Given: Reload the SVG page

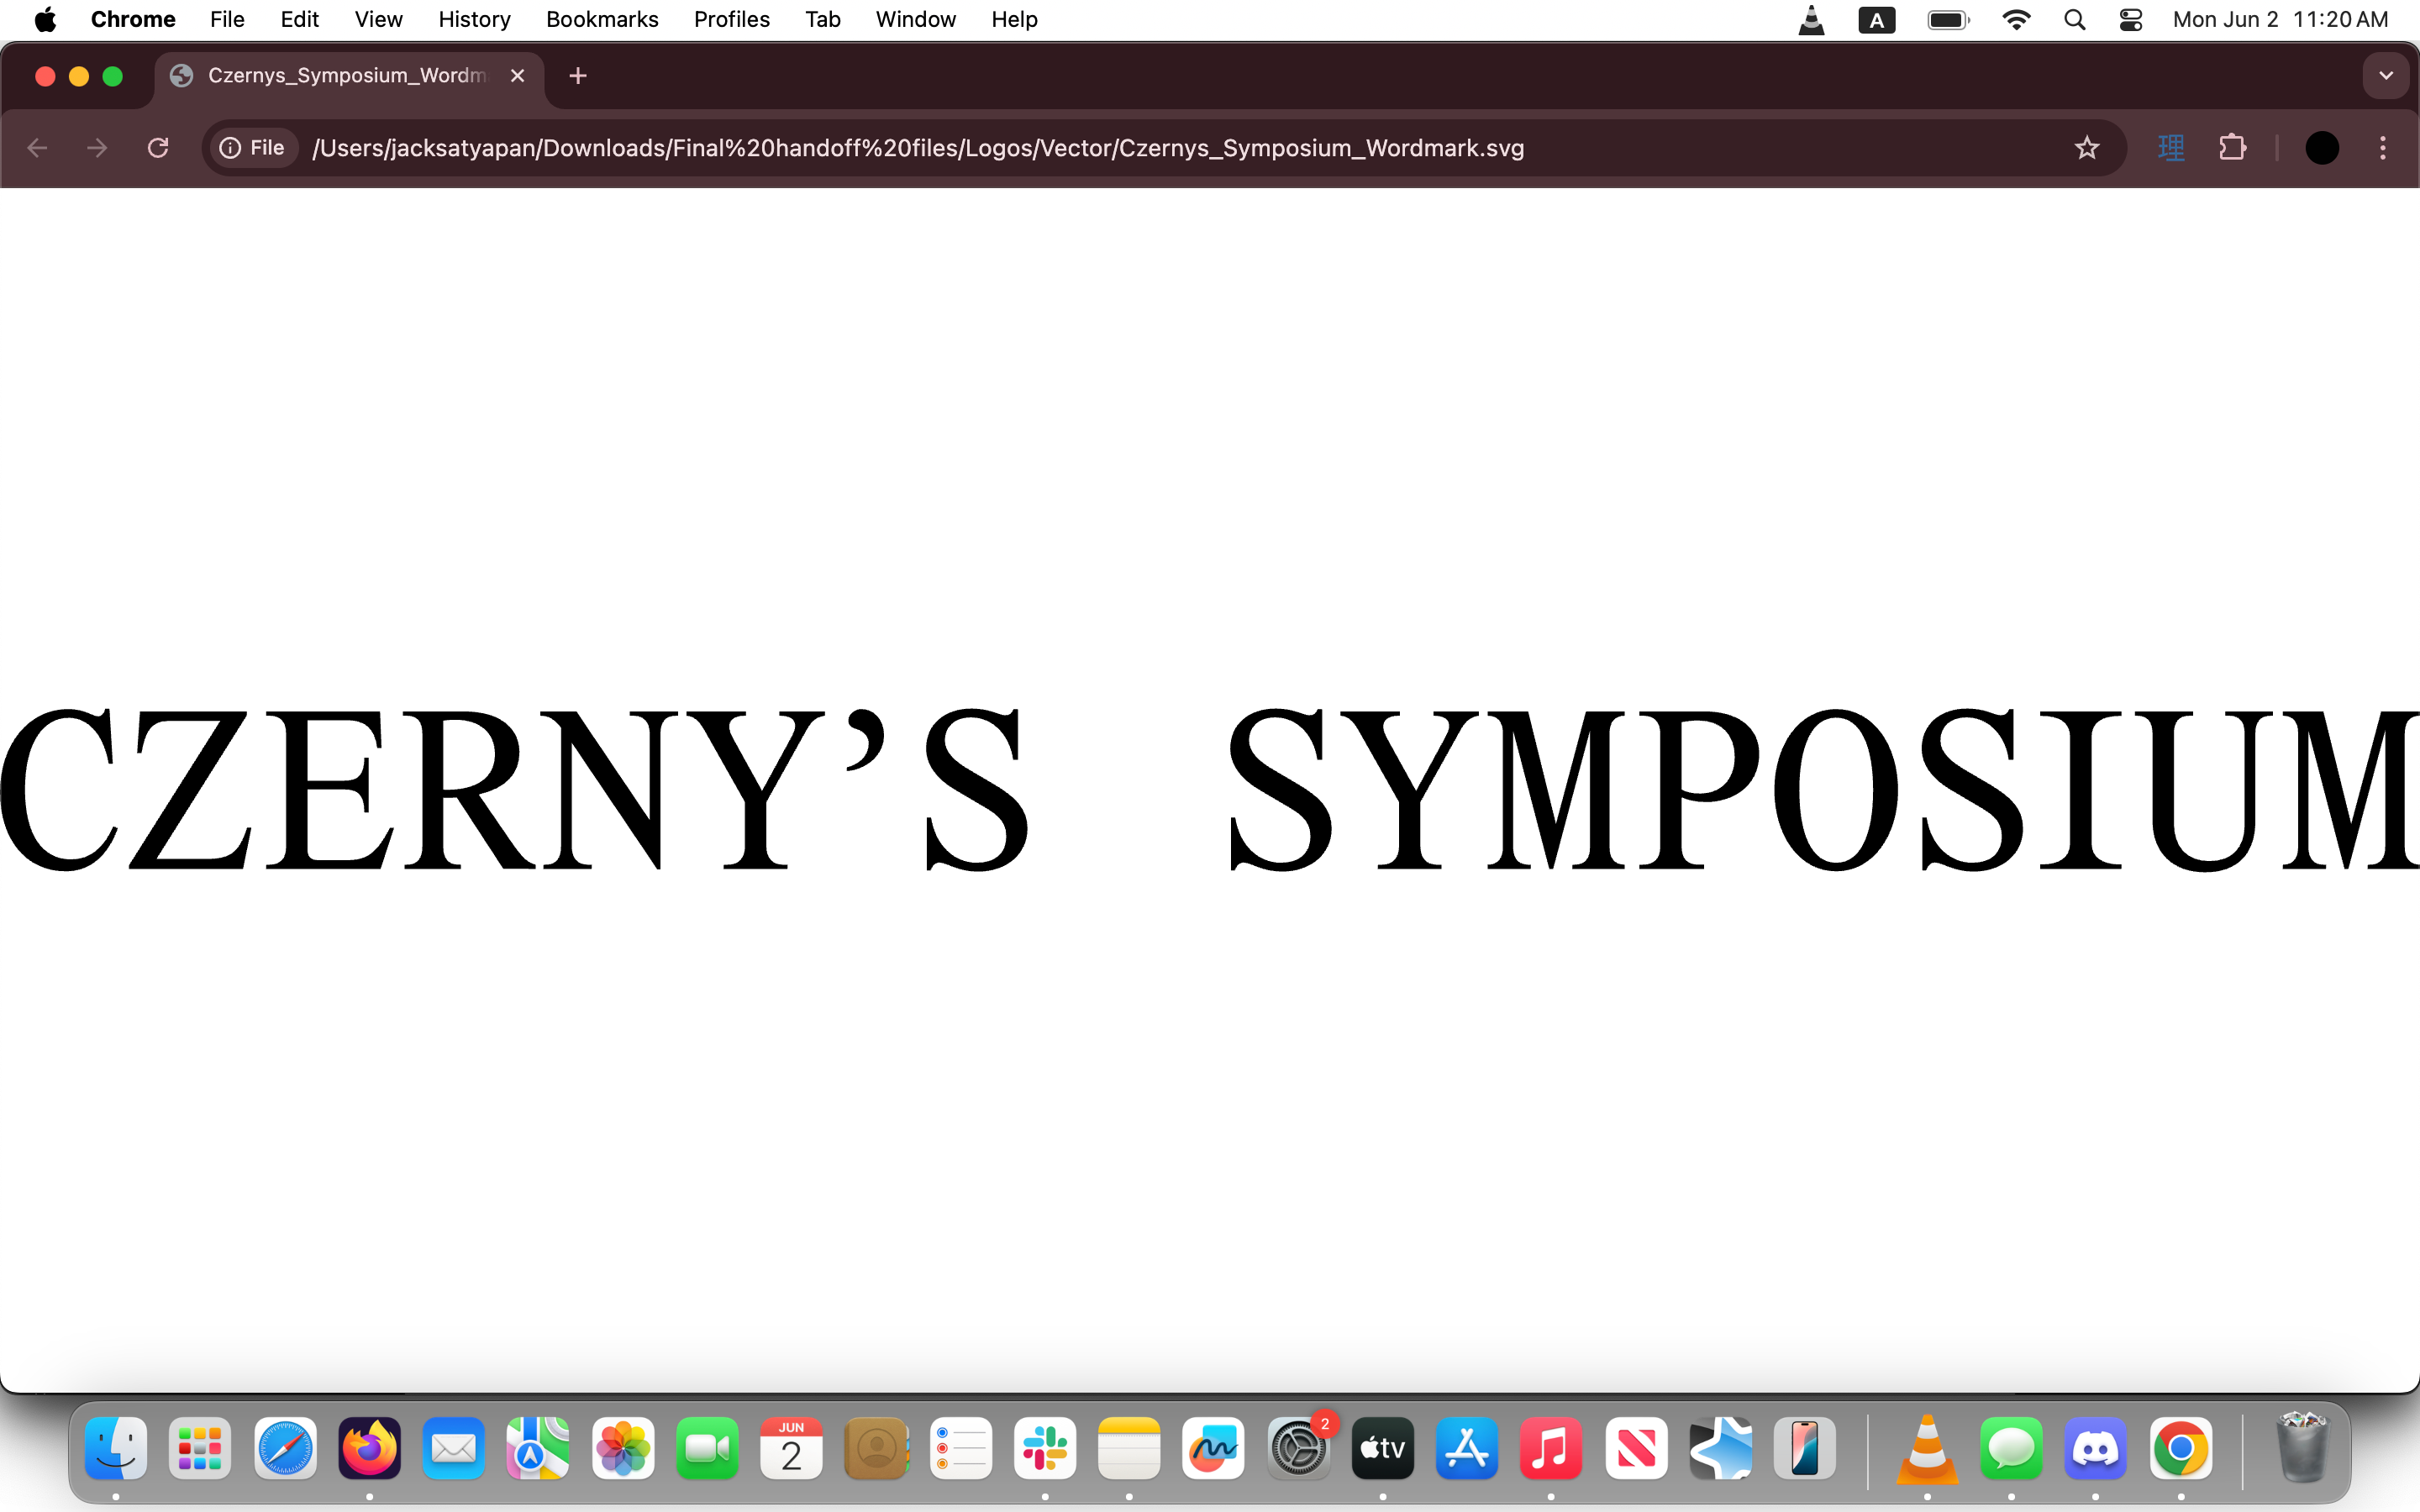Looking at the screenshot, I should coord(158,148).
